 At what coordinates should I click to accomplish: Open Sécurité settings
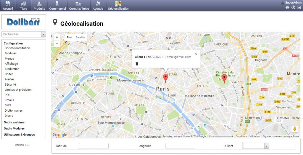click(10, 85)
